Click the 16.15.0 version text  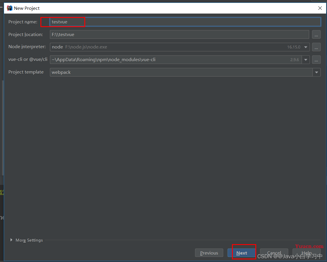coord(293,47)
